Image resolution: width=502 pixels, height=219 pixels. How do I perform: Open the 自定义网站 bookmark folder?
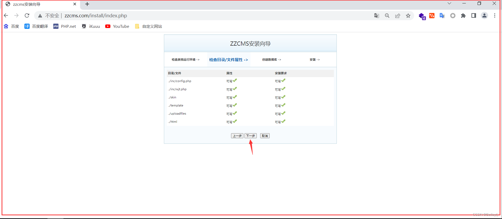coord(148,26)
